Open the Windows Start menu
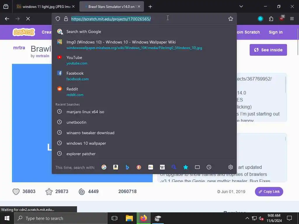299x224 pixels. (7, 218)
